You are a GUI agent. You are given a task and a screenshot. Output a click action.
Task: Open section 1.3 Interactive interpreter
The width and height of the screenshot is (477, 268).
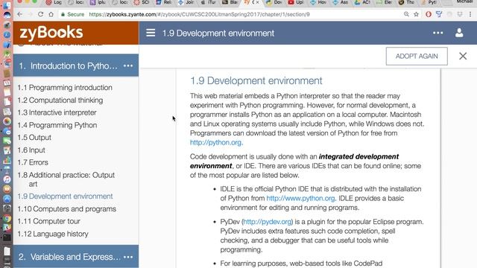(57, 112)
